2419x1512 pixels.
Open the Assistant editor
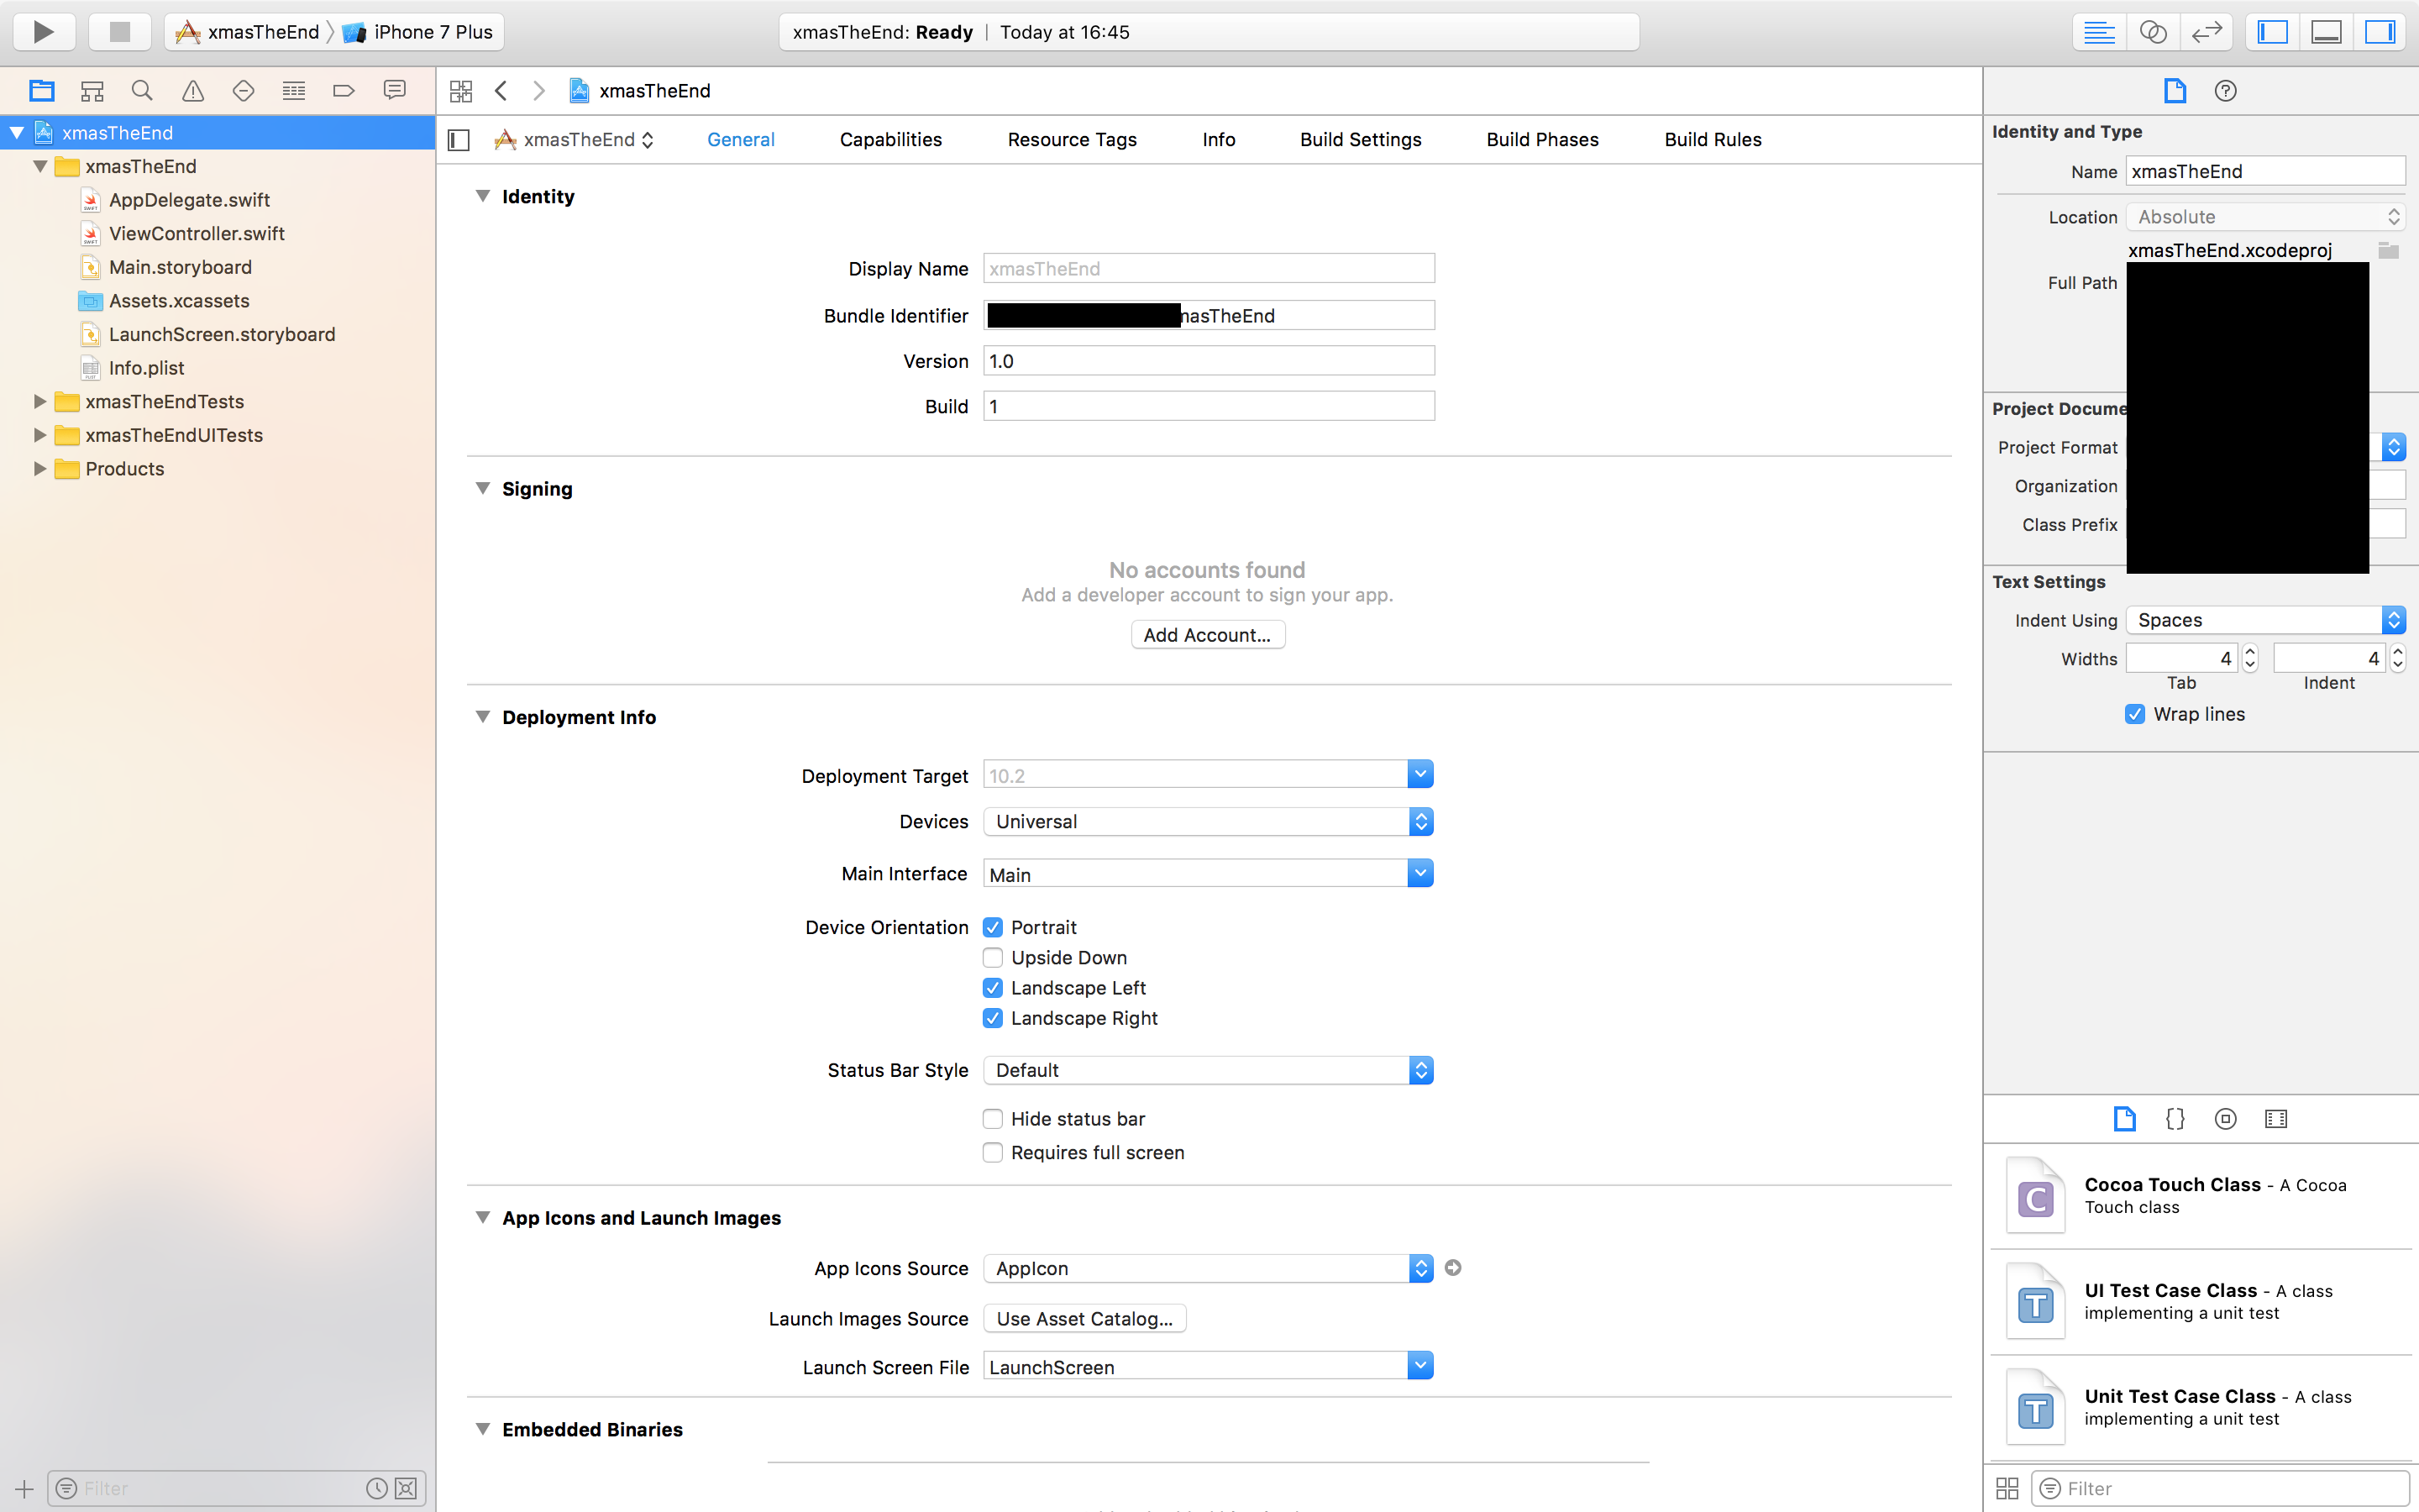point(2153,31)
